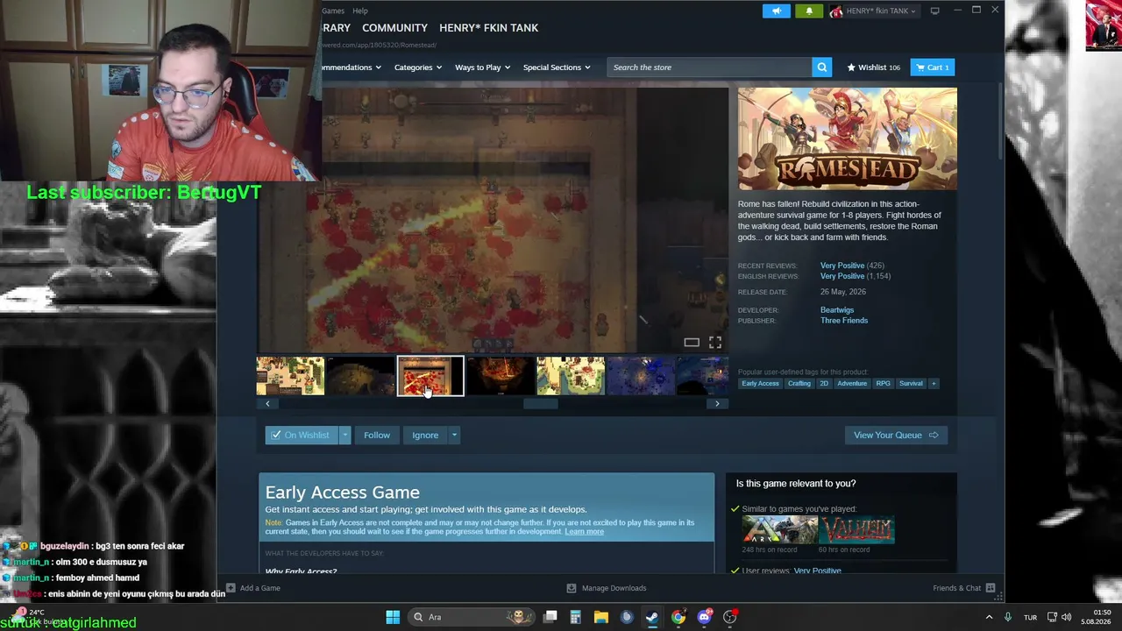Open the Windows Start menu
The width and height of the screenshot is (1122, 631).
(393, 617)
